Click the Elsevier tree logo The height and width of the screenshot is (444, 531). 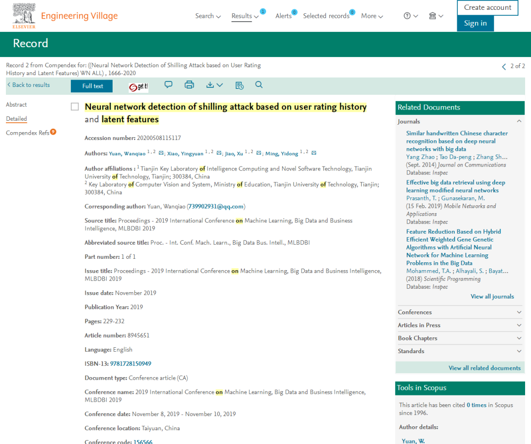pos(24,16)
